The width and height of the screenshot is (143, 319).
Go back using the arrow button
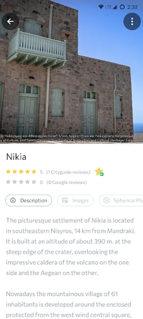pyautogui.click(x=10, y=21)
